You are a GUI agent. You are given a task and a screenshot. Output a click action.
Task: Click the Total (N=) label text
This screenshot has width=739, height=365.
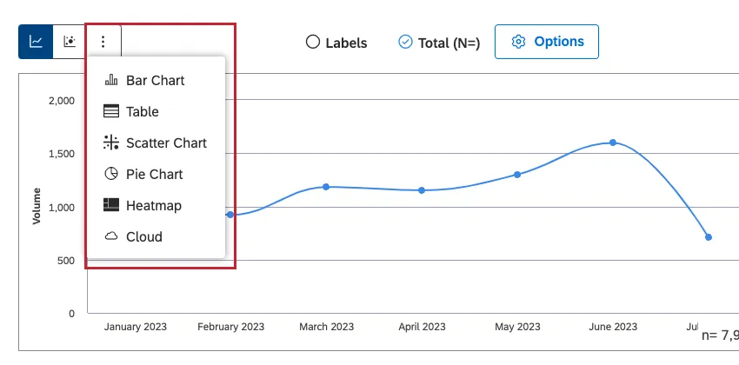449,43
